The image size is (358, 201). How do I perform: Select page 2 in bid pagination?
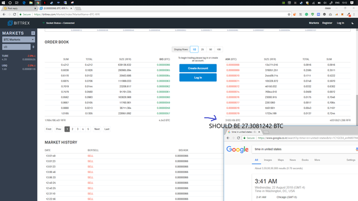72,129
